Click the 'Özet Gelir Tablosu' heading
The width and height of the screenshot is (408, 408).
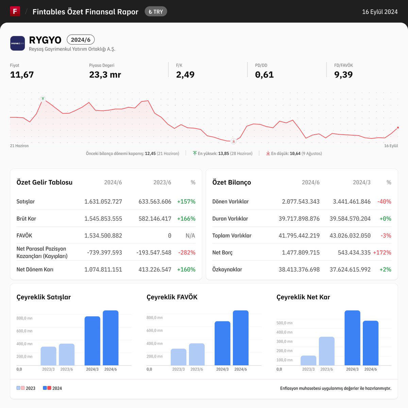(45, 182)
